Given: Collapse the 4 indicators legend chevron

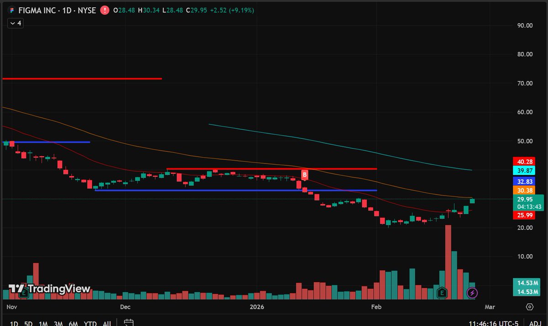Looking at the screenshot, I should (x=13, y=23).
